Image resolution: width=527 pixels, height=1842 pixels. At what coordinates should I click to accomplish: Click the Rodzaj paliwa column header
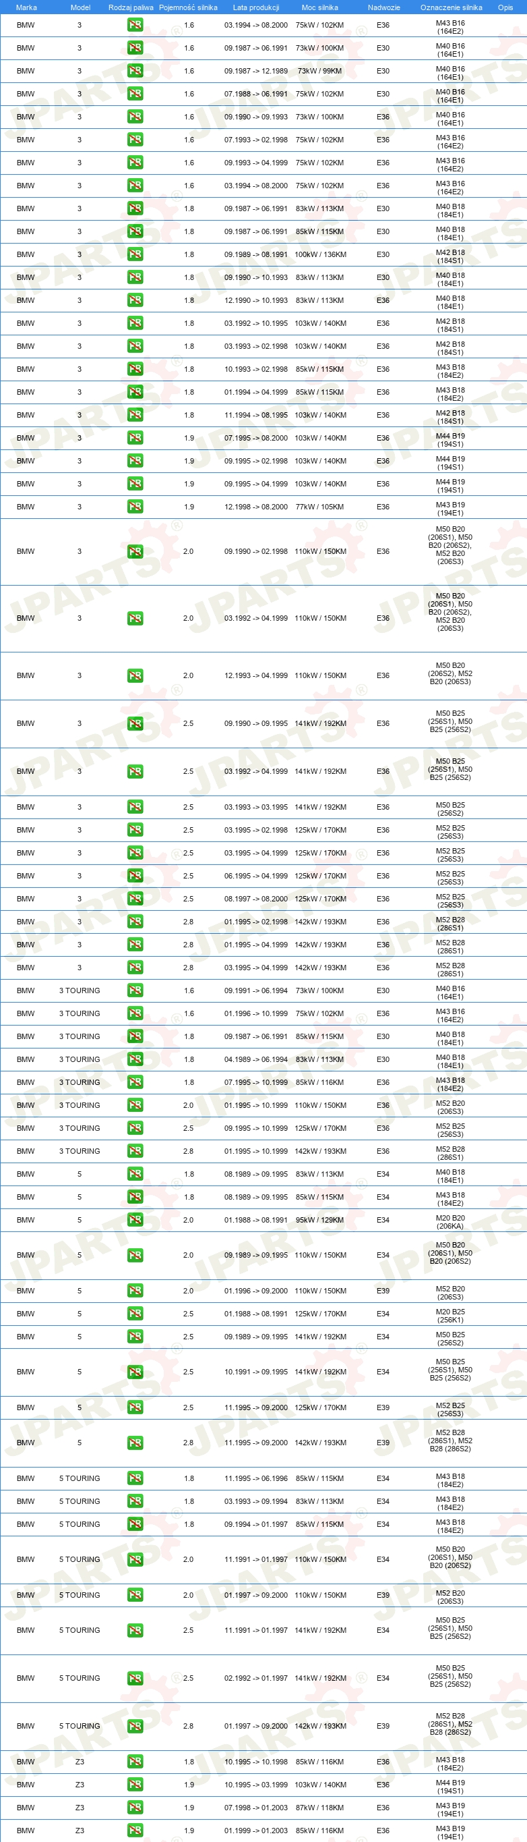131,7
